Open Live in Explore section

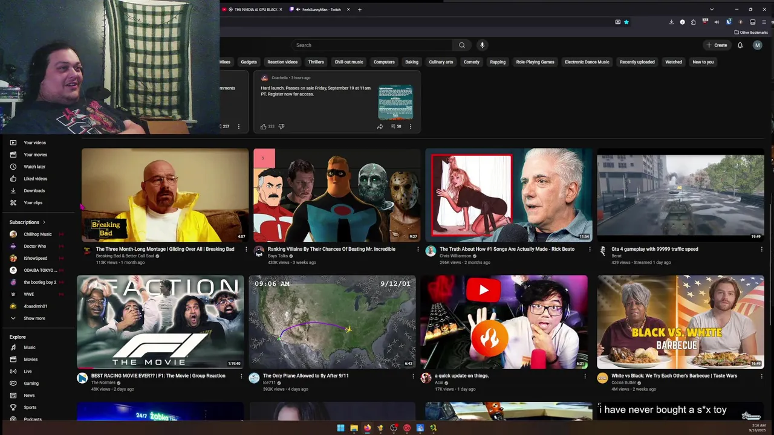tap(27, 372)
